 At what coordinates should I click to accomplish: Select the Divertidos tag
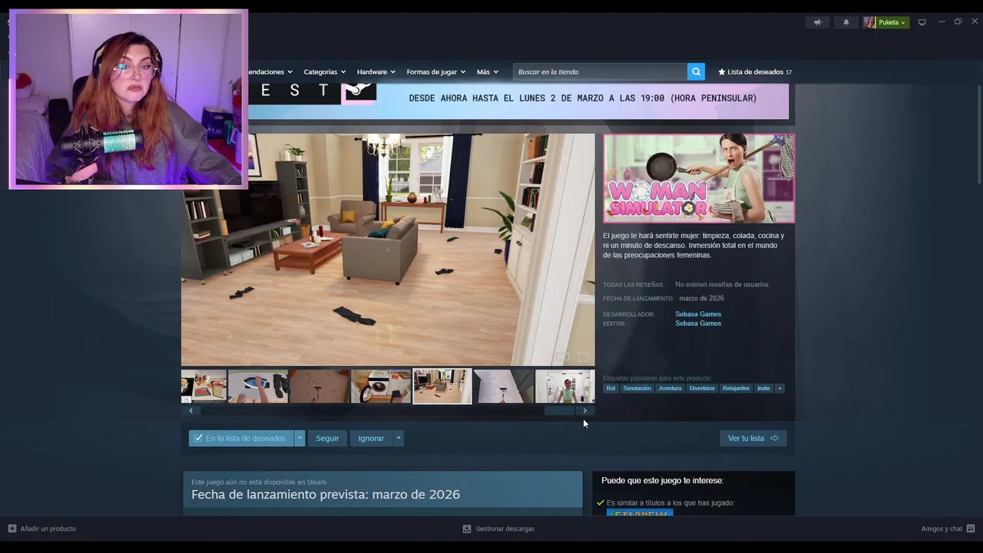(702, 388)
